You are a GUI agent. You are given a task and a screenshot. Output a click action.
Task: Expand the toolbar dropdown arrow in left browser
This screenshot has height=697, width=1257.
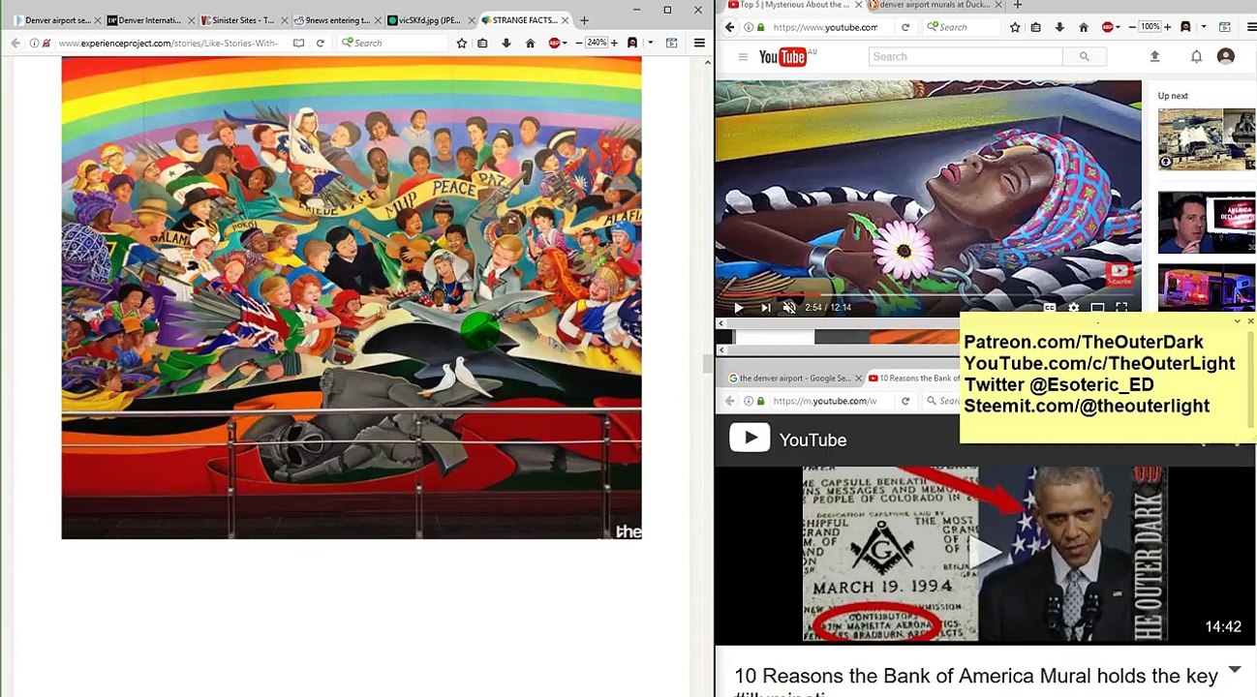point(650,43)
